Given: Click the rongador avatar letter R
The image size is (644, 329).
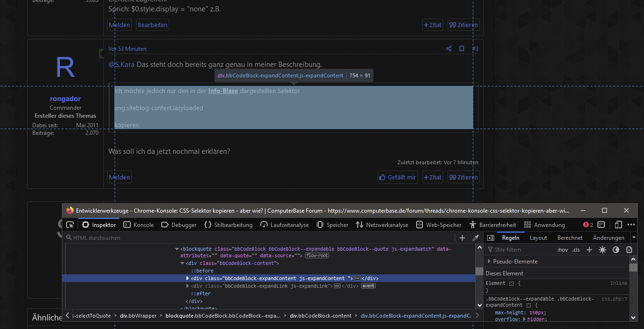Looking at the screenshot, I should pyautogui.click(x=65, y=67).
